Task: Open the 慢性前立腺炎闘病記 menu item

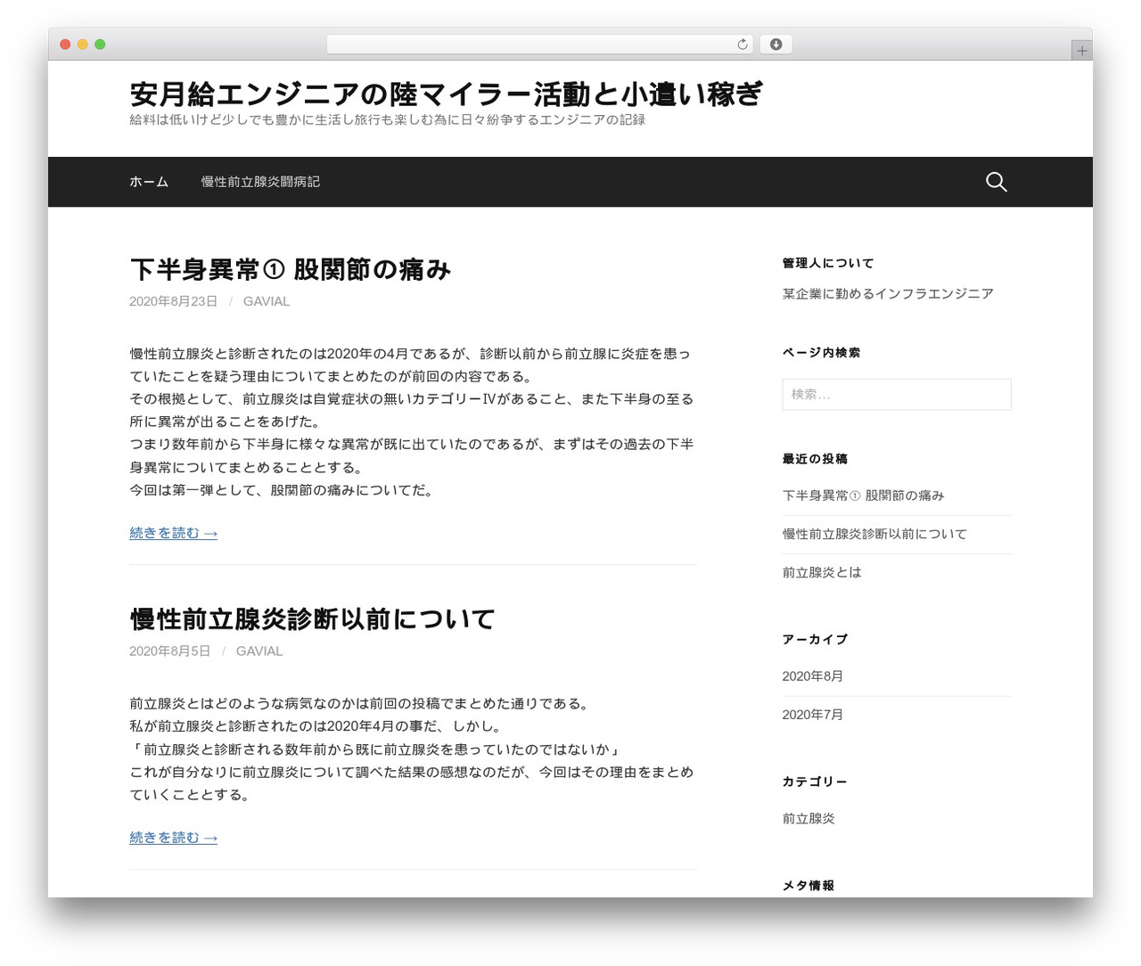Action: click(x=260, y=182)
